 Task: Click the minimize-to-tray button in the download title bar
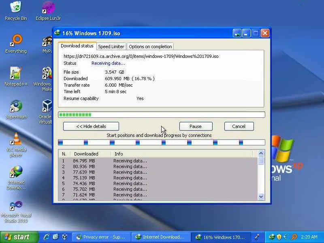tap(237, 33)
